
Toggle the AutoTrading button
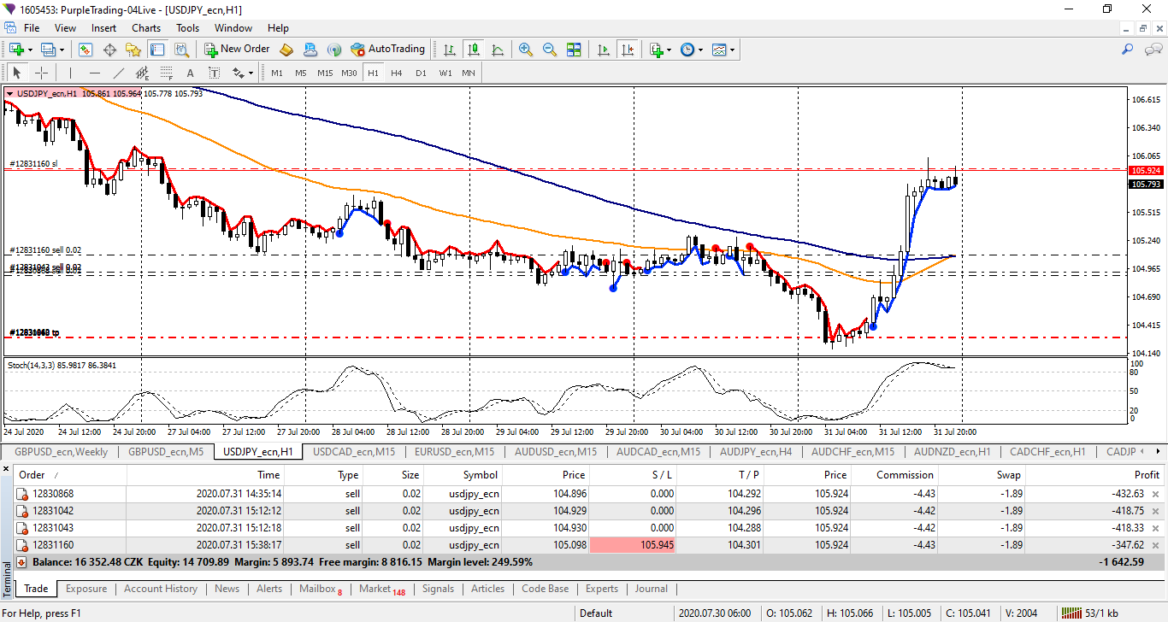point(387,50)
